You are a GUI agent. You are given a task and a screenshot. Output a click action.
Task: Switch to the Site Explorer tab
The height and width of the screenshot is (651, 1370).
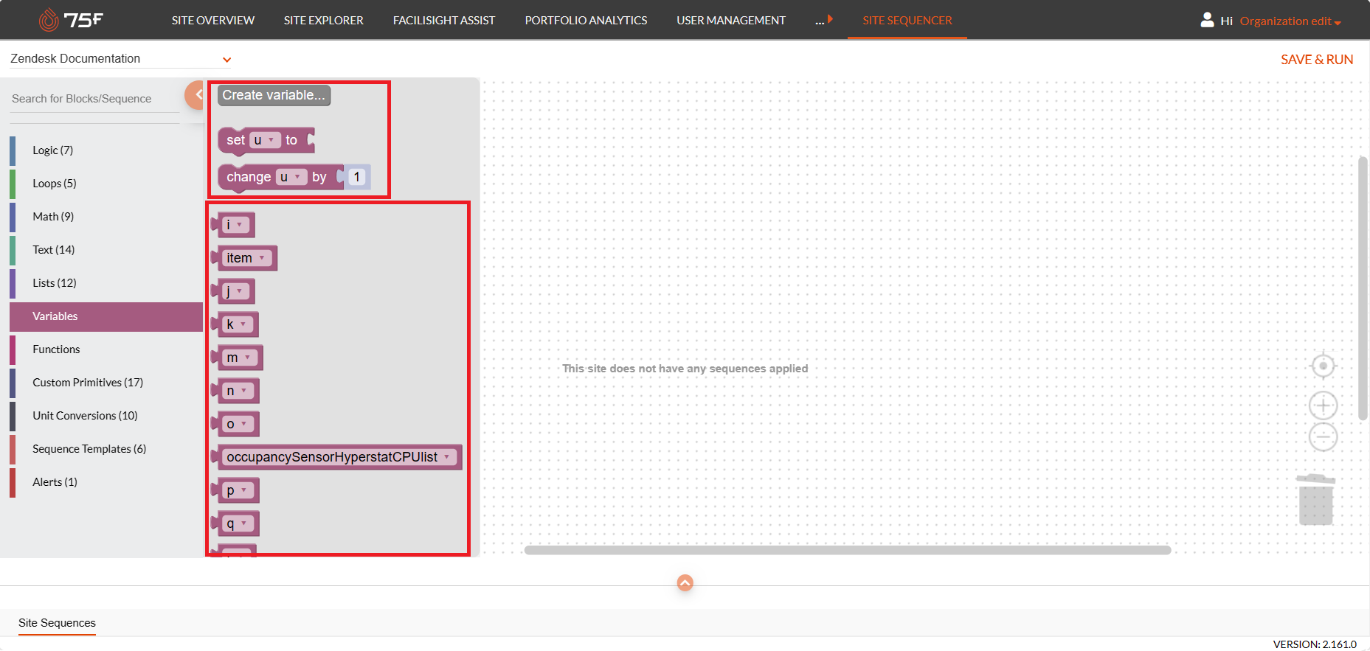(323, 21)
